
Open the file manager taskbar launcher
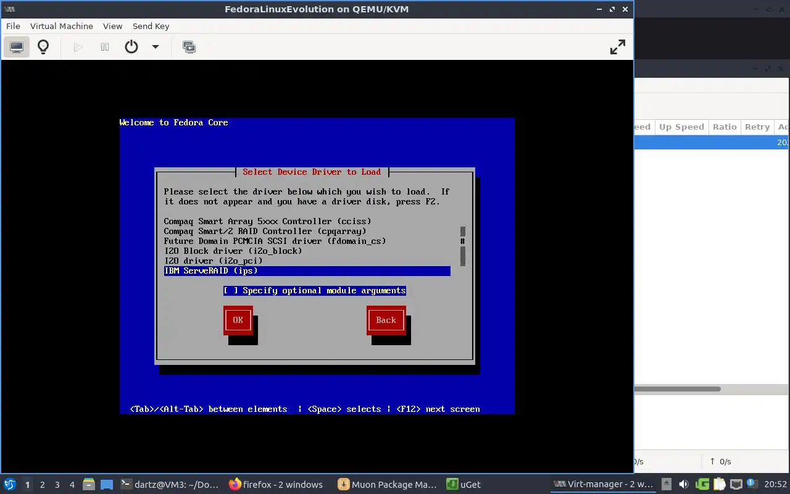(89, 485)
